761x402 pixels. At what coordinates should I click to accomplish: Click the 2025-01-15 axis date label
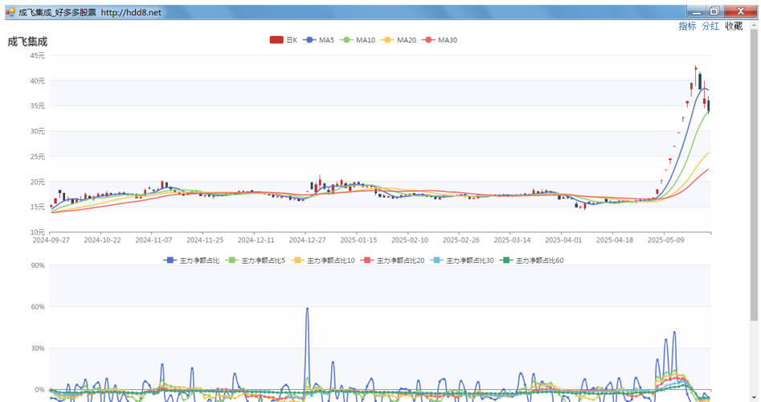click(x=358, y=240)
